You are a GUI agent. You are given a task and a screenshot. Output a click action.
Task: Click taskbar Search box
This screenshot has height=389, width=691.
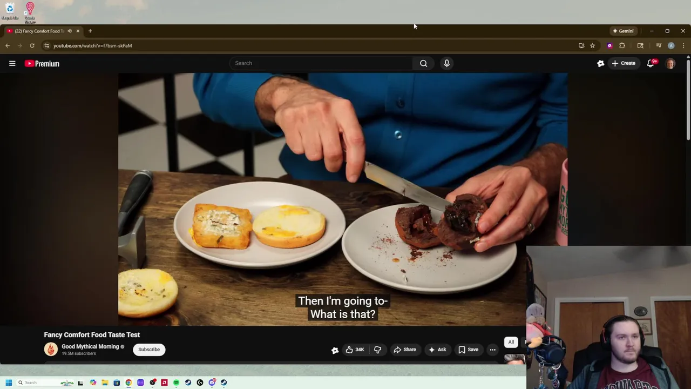[x=45, y=383]
